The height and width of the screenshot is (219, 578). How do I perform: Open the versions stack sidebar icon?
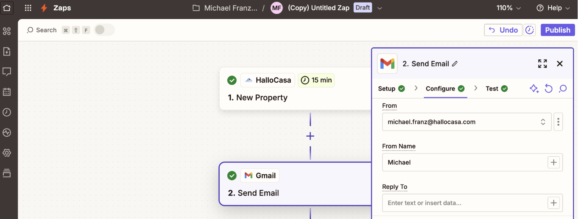[x=7, y=173]
